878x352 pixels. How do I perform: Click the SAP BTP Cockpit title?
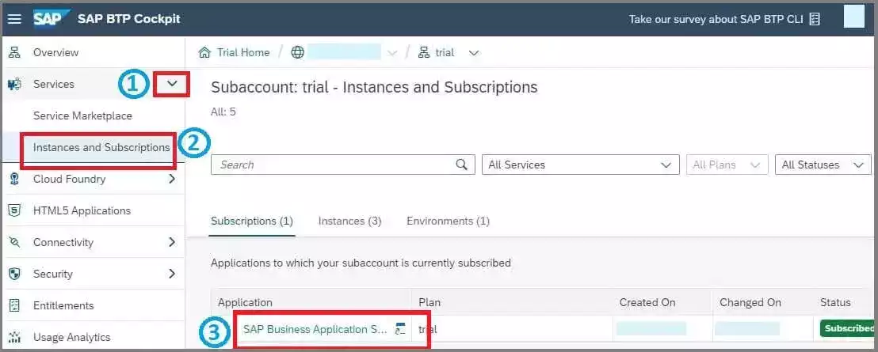pyautogui.click(x=129, y=18)
